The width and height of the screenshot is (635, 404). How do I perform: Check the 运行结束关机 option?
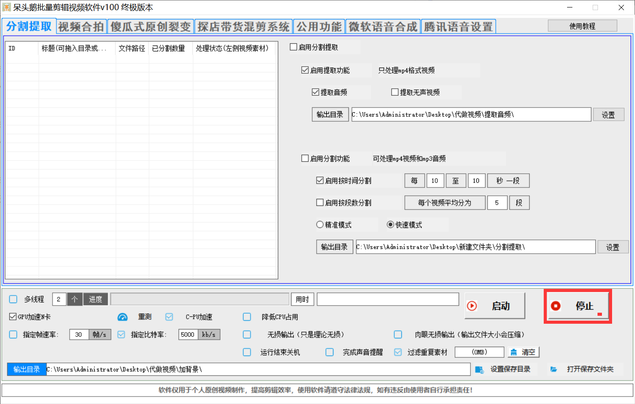[x=247, y=352]
